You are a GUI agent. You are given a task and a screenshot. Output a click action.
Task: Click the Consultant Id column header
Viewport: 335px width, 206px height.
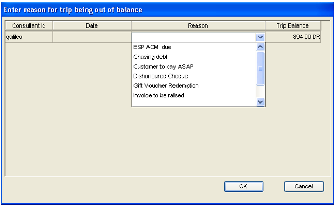point(29,26)
